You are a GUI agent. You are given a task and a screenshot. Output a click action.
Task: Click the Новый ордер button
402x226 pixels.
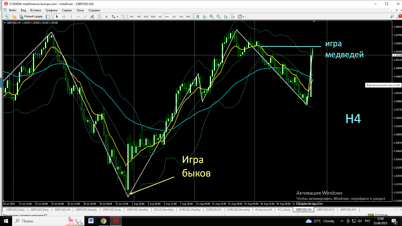[x=31, y=17]
